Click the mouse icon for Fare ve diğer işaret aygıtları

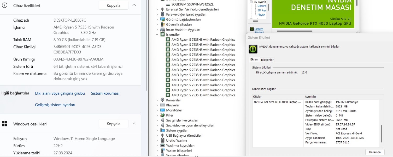(162, 14)
